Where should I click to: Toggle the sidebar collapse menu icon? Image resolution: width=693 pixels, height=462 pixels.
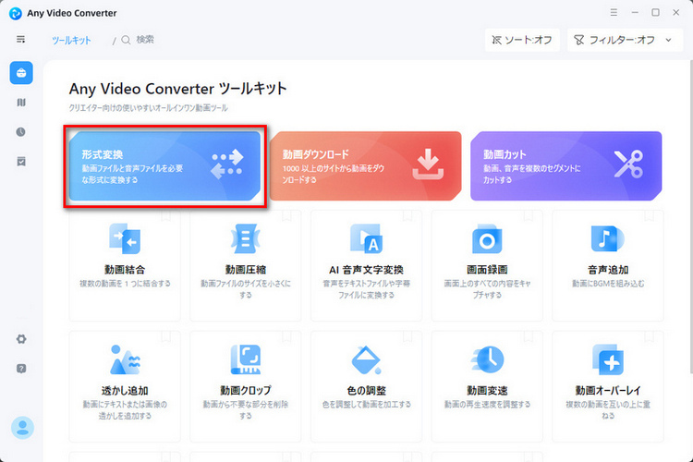tap(20, 40)
